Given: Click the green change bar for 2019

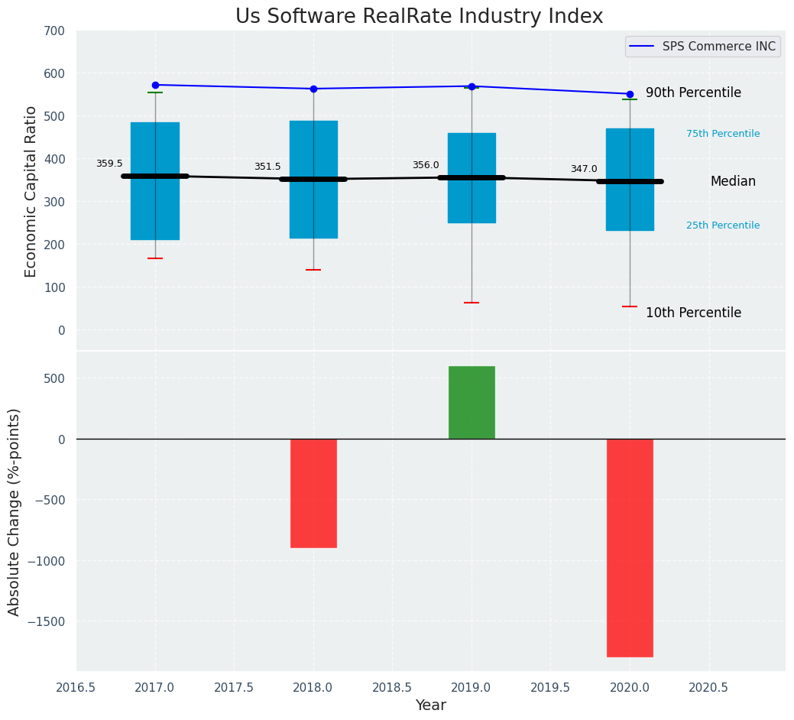Looking at the screenshot, I should point(472,403).
